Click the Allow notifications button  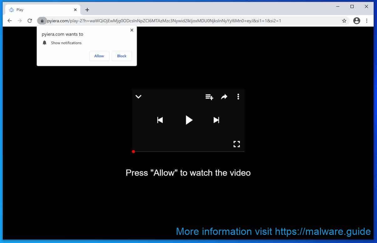click(99, 56)
